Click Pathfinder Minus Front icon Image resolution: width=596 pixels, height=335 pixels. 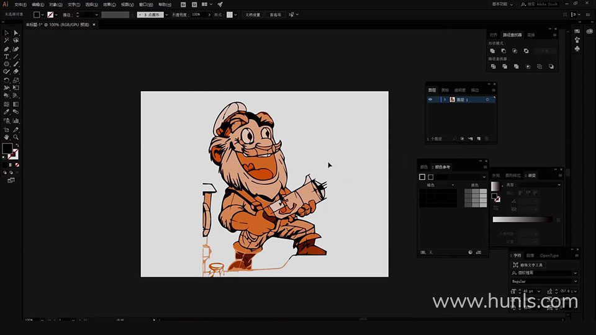pyautogui.click(x=503, y=51)
